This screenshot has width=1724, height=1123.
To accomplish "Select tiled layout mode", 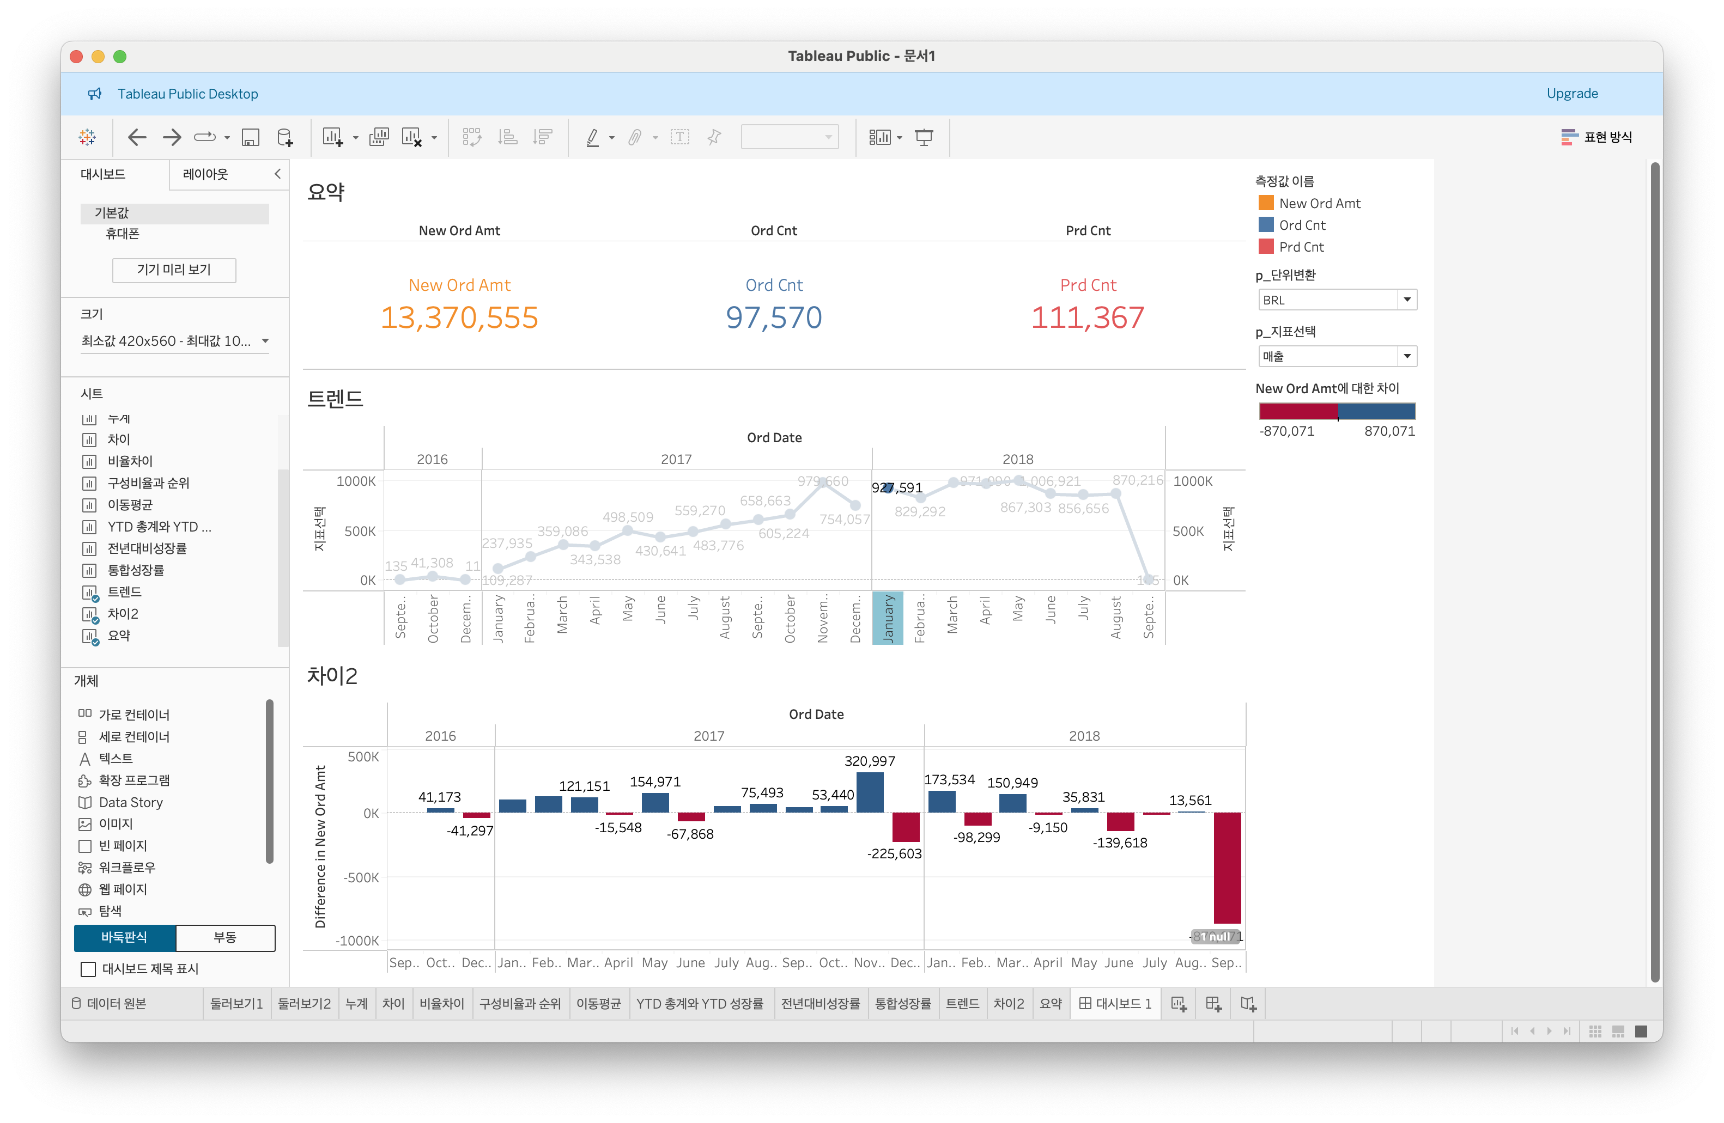I will [x=125, y=937].
